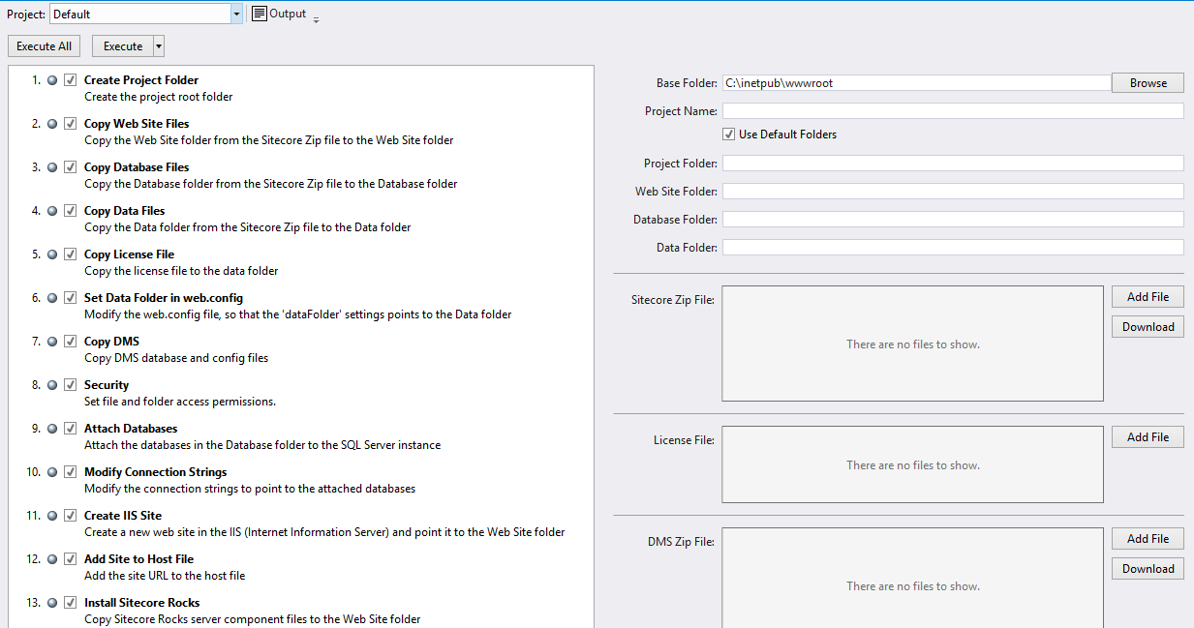Uncheck the Use Default Folders option
The image size is (1194, 628).
click(x=728, y=134)
